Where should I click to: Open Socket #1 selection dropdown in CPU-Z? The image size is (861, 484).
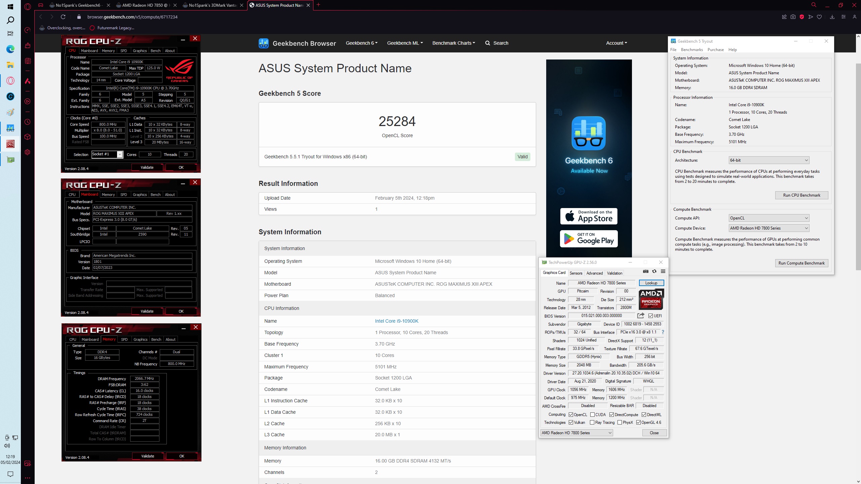[107, 154]
